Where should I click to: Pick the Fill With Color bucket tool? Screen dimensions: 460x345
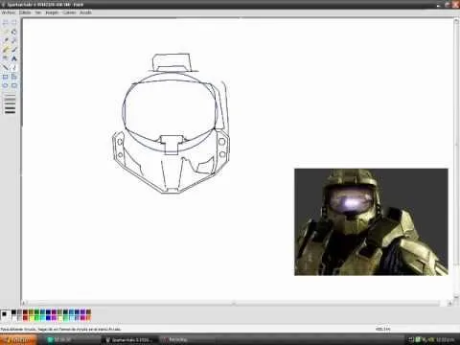click(14, 32)
